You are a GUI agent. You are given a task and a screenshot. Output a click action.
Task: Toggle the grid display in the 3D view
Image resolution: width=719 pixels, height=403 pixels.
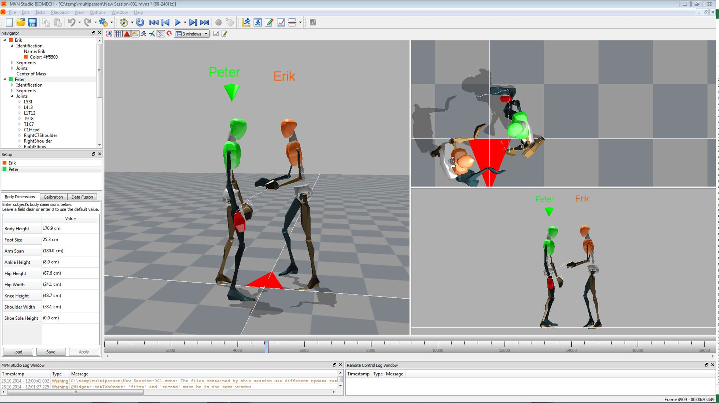tap(118, 33)
